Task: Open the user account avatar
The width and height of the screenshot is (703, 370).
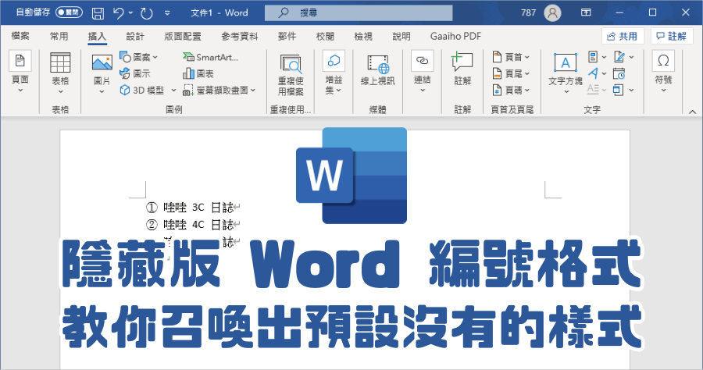Action: 552,12
